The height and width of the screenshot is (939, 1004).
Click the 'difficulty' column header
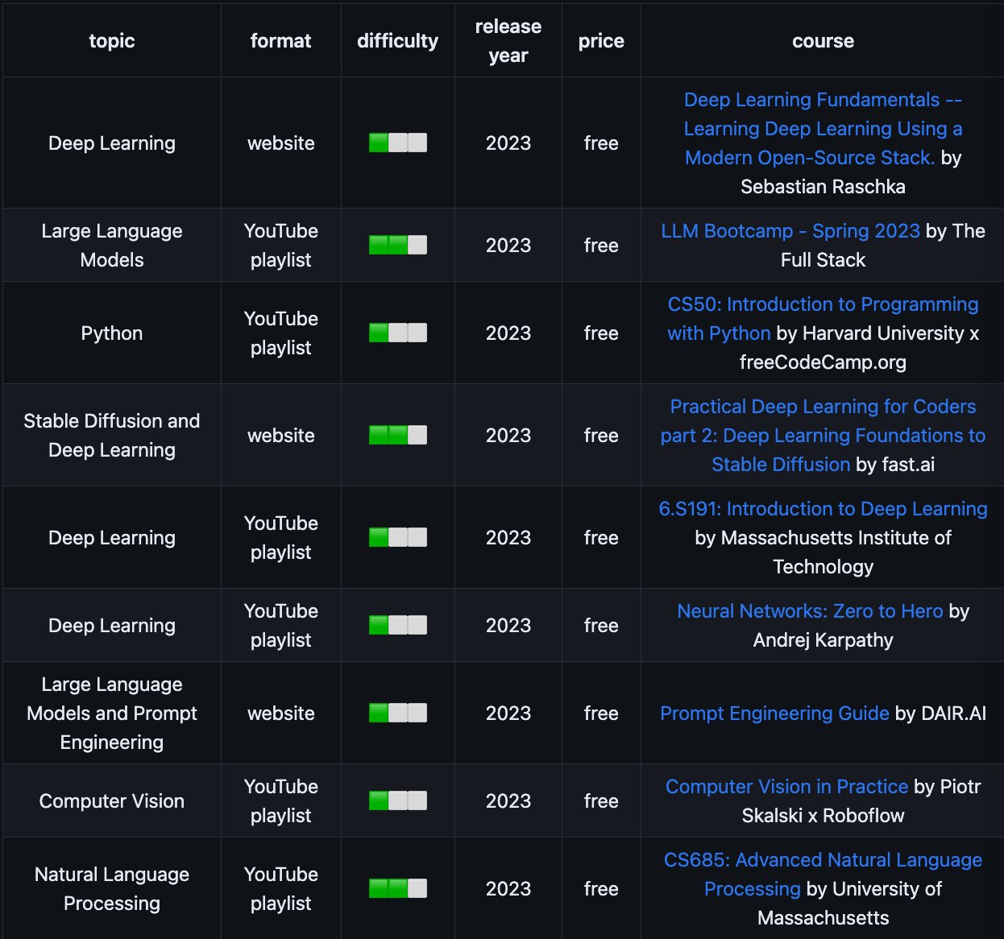point(398,41)
